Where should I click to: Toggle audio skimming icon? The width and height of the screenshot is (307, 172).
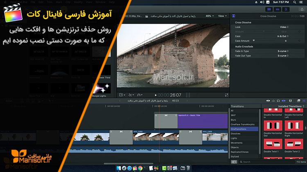coord(273,101)
